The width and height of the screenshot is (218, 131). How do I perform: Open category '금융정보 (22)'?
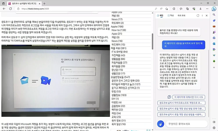point(118,106)
